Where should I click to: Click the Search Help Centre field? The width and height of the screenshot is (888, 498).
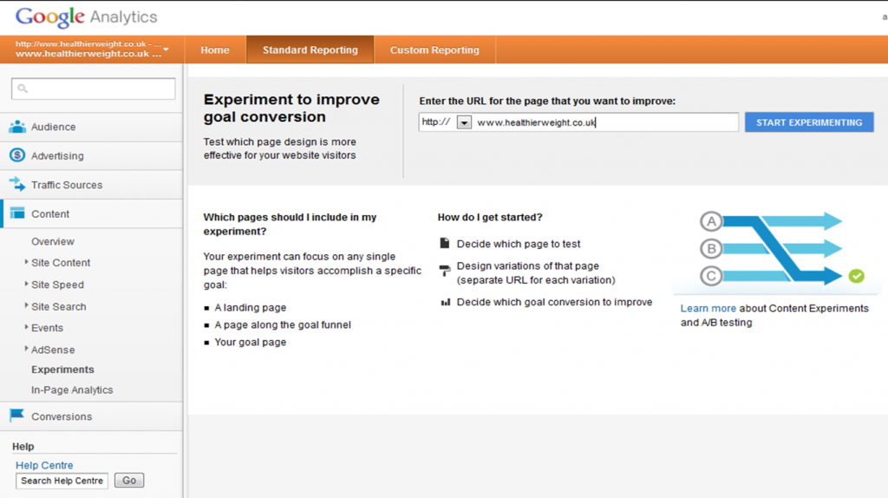tap(62, 481)
